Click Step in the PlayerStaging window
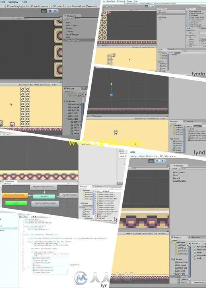The height and width of the screenshot is (288, 206). tap(56, 11)
